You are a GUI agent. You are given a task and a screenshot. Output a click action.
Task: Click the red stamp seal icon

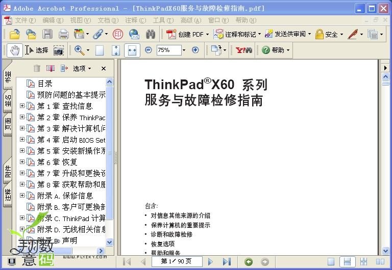pyautogui.click(x=118, y=34)
